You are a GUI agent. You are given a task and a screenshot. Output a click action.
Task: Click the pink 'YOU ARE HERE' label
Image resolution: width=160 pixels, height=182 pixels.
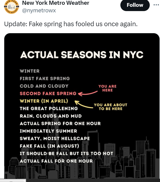[x=107, y=88]
